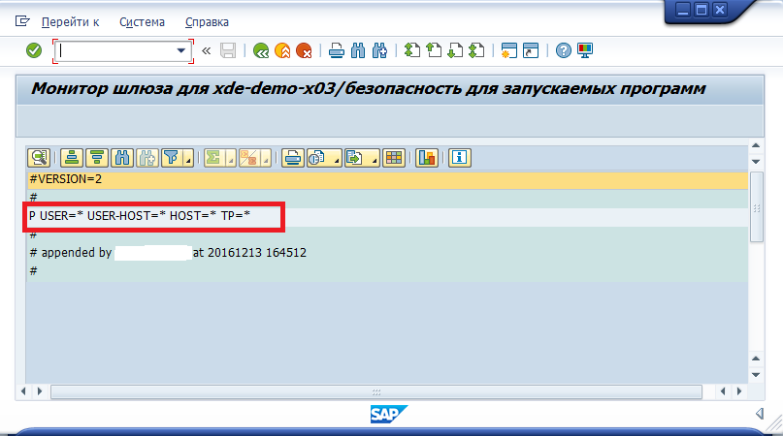Viewport: 783px width, 436px height.
Task: Open the Справка menu
Action: [x=208, y=21]
